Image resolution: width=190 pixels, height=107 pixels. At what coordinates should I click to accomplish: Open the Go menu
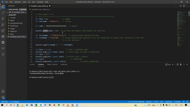tap(29, 2)
